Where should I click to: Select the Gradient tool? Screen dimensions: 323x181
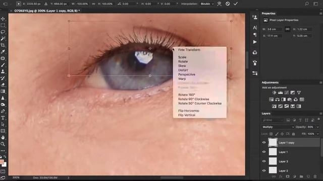tap(3, 92)
